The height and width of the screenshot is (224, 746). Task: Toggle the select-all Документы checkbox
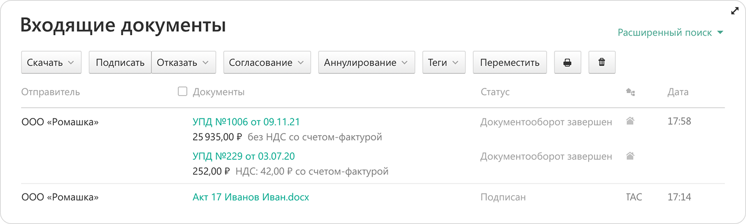click(x=183, y=91)
